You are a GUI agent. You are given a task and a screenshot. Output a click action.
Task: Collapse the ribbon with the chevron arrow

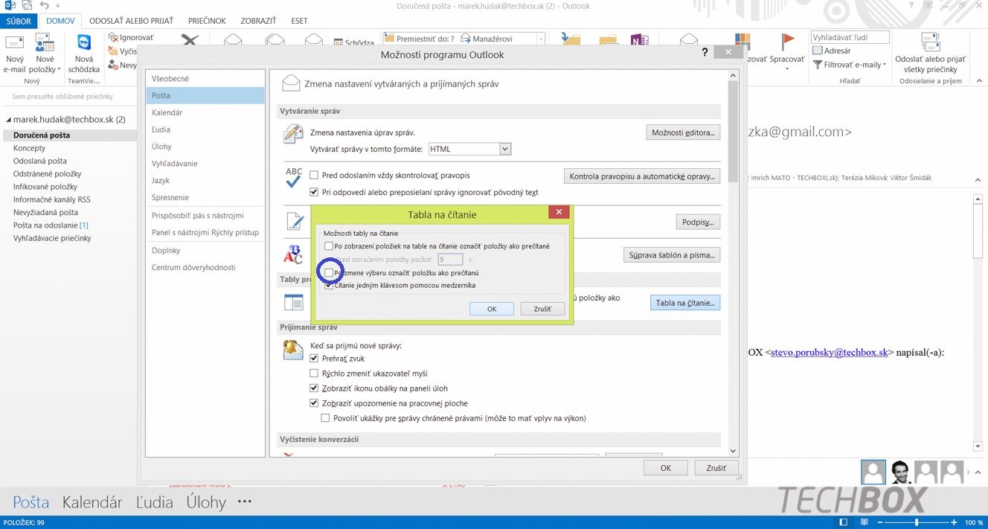click(978, 80)
